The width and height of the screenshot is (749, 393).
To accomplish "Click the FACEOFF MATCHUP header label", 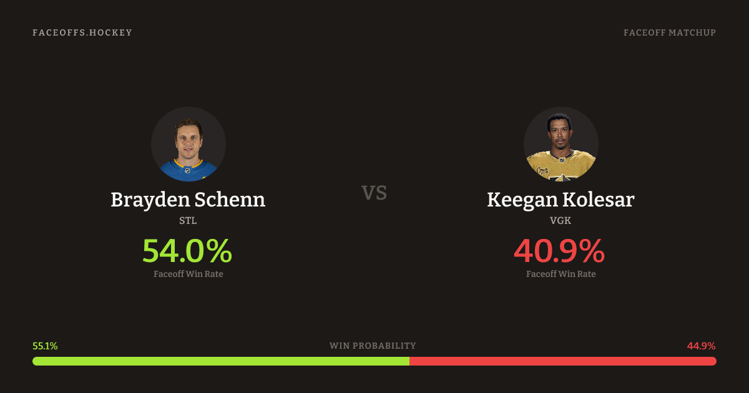I will (x=669, y=32).
